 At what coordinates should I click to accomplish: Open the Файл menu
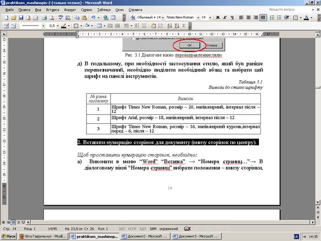(9, 9)
